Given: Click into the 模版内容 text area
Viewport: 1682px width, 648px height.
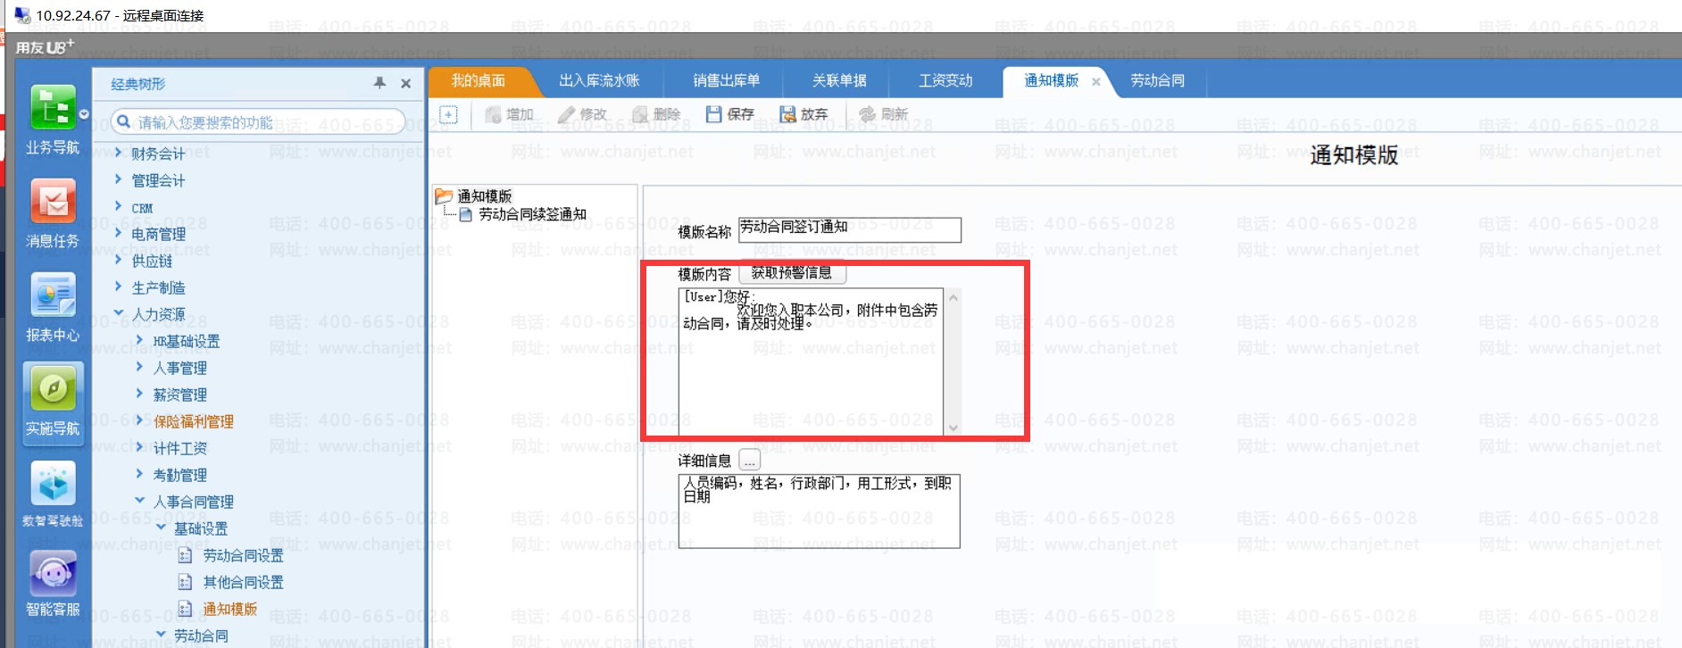Looking at the screenshot, I should coord(811,361).
